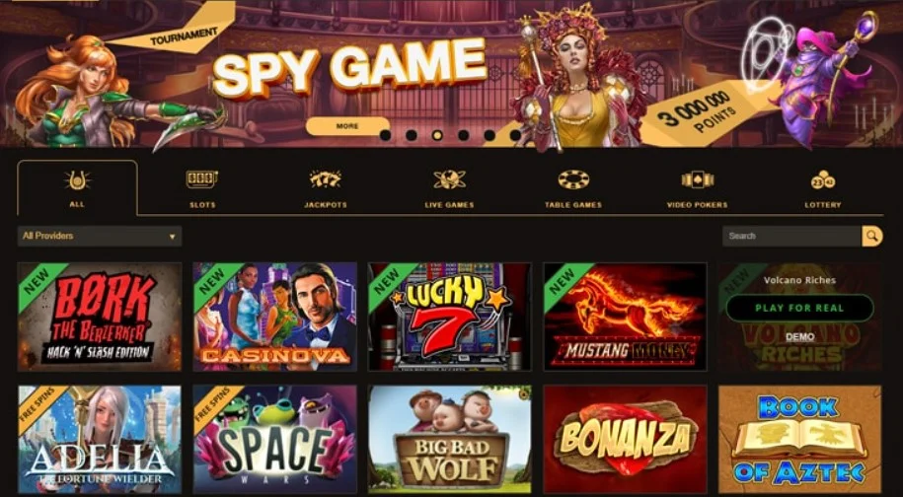Select the Table Games chip icon

(573, 179)
